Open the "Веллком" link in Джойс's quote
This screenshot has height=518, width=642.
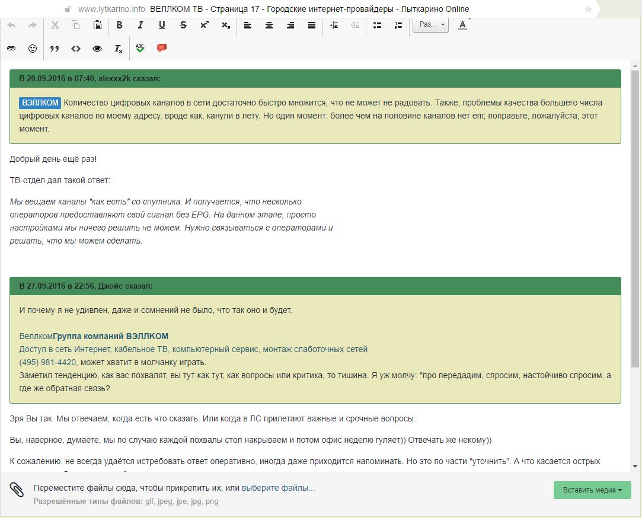click(x=36, y=336)
